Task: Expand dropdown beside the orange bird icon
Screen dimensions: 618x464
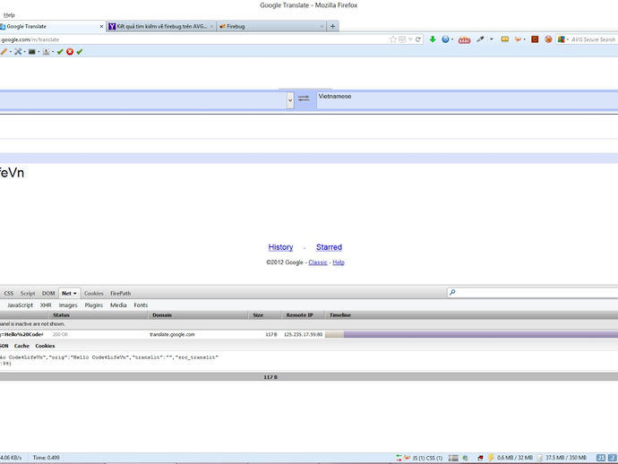Action: click(524, 39)
